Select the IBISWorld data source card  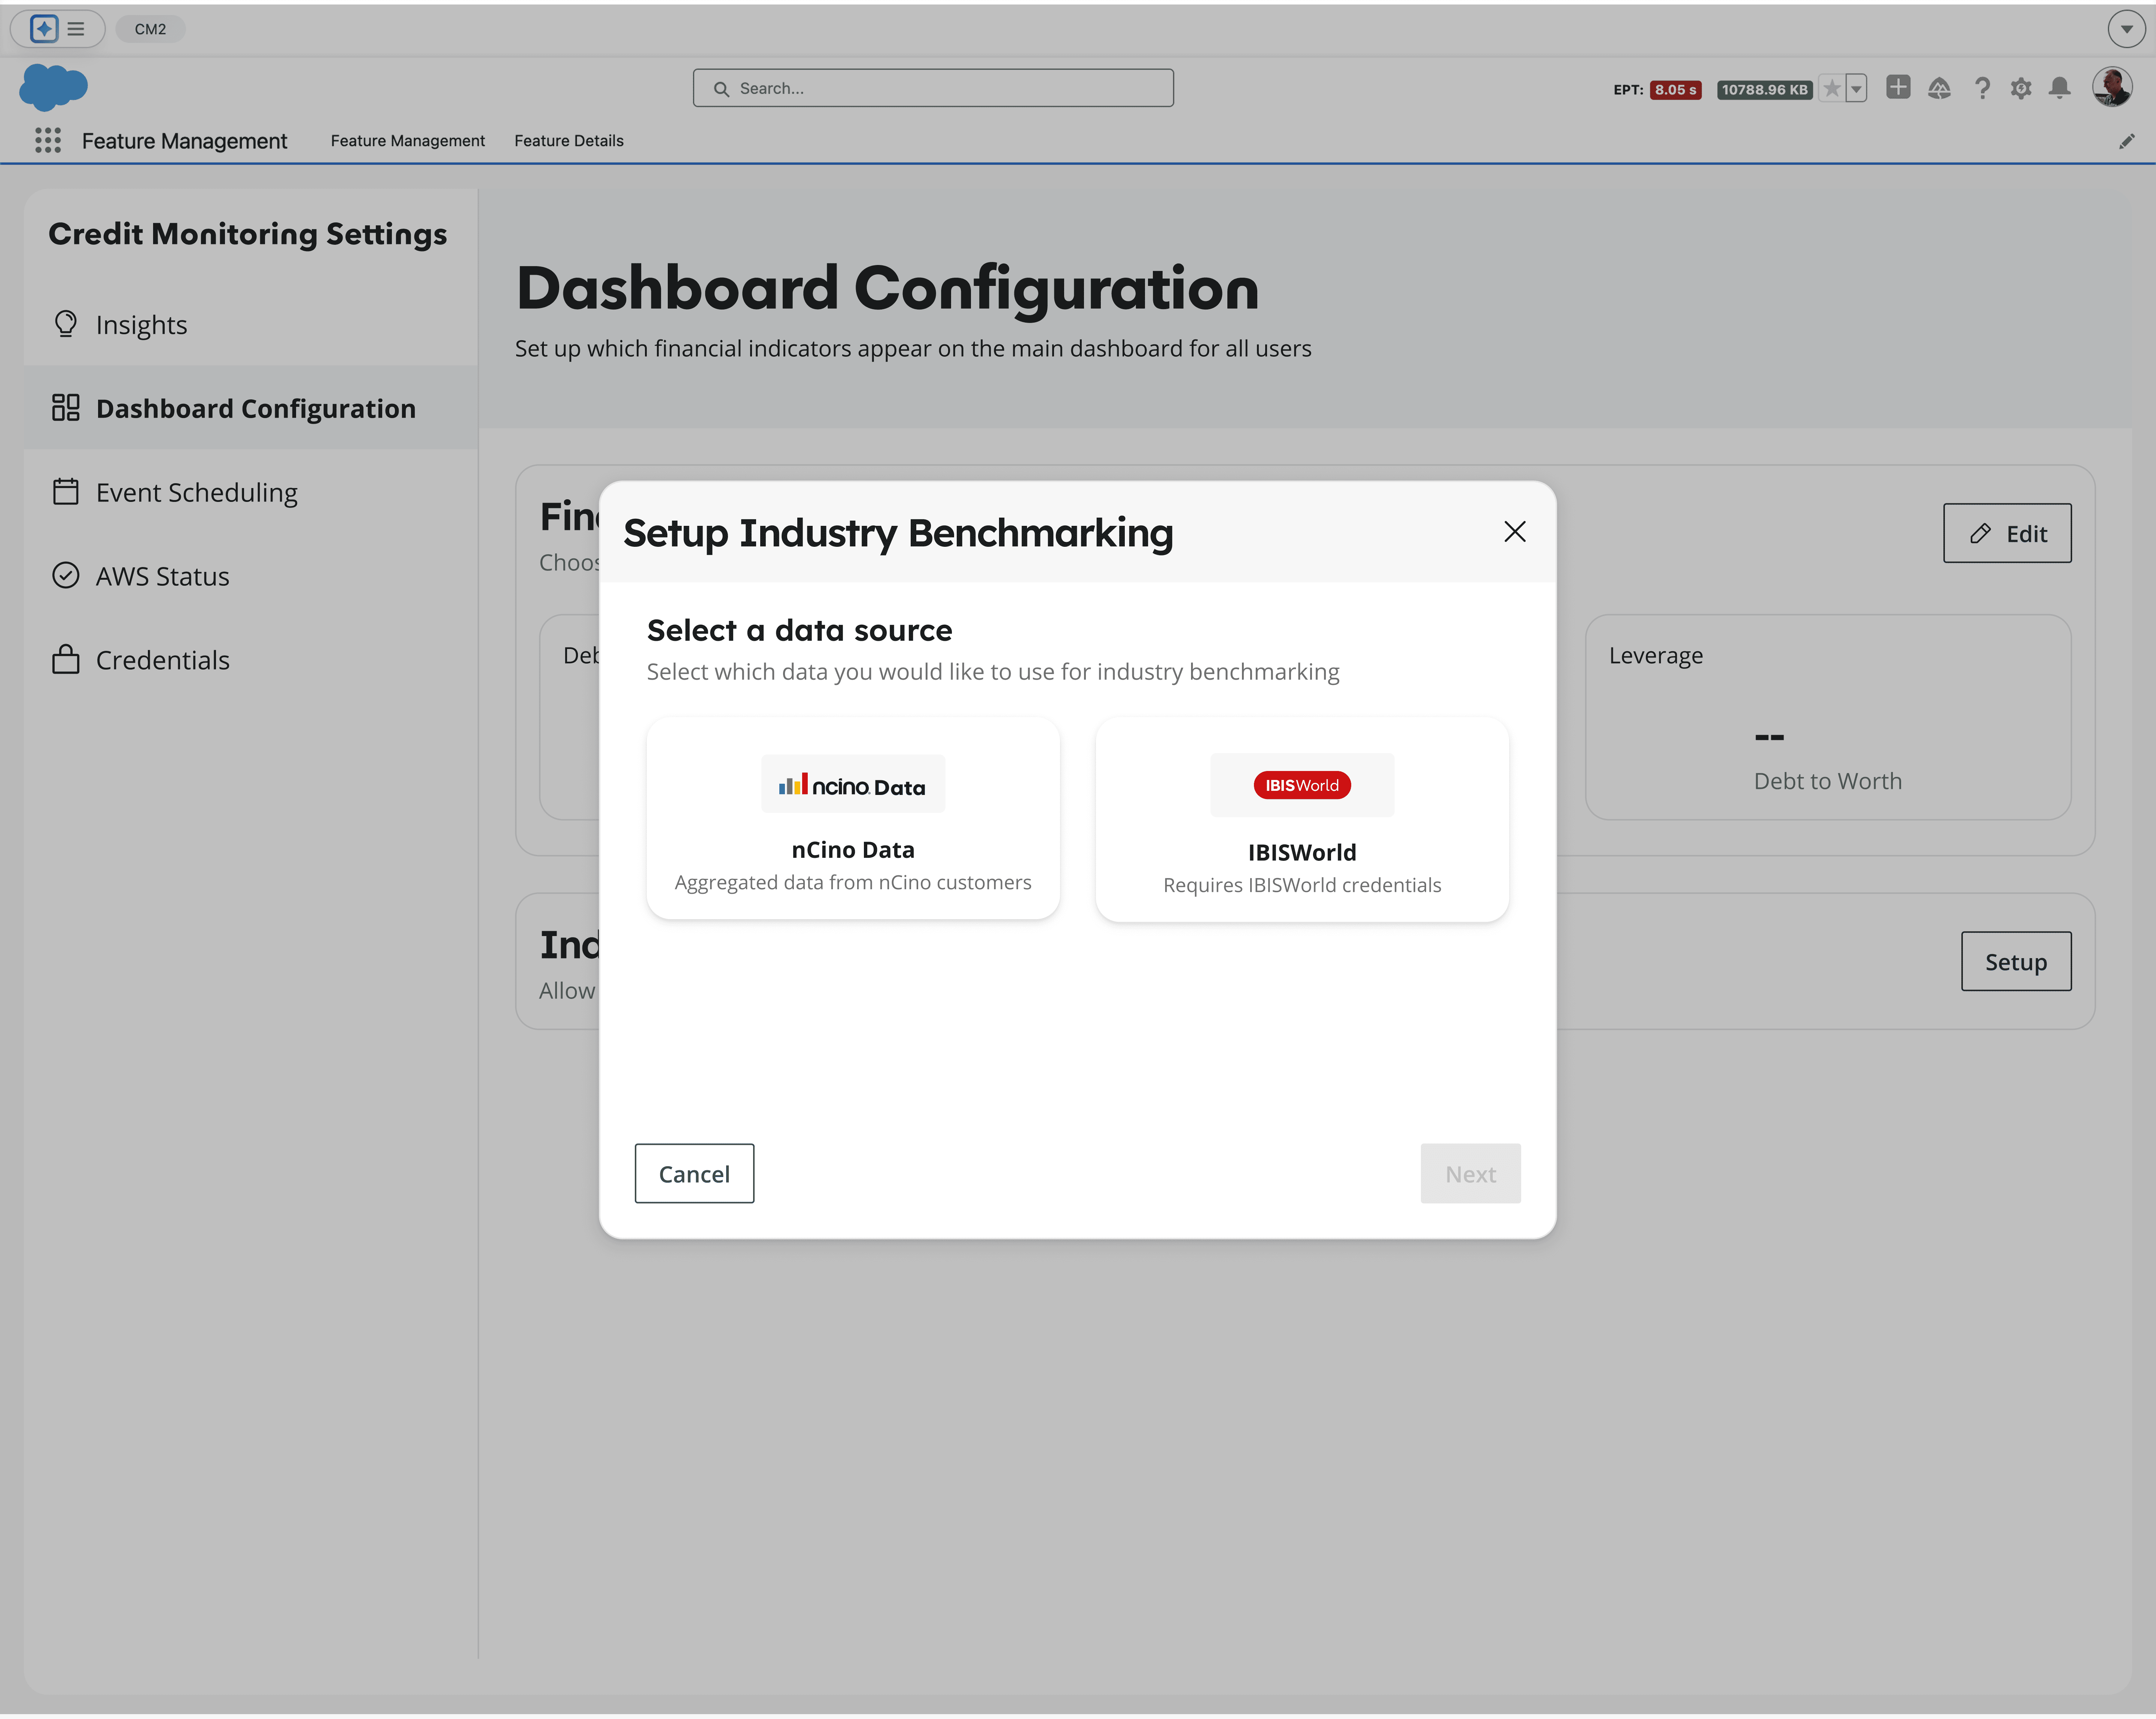pos(1301,820)
